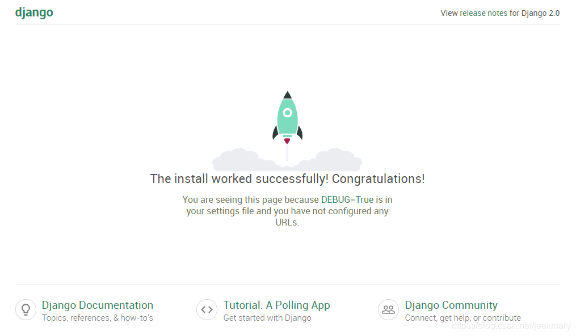Click 'Get started with Django' text
Screen dimensions: 576x336
[267, 318]
